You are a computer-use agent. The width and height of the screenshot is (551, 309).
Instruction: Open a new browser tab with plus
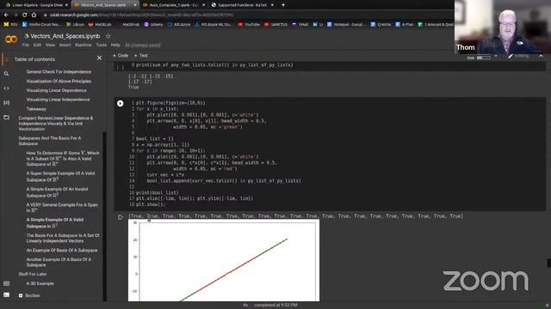(x=283, y=5)
